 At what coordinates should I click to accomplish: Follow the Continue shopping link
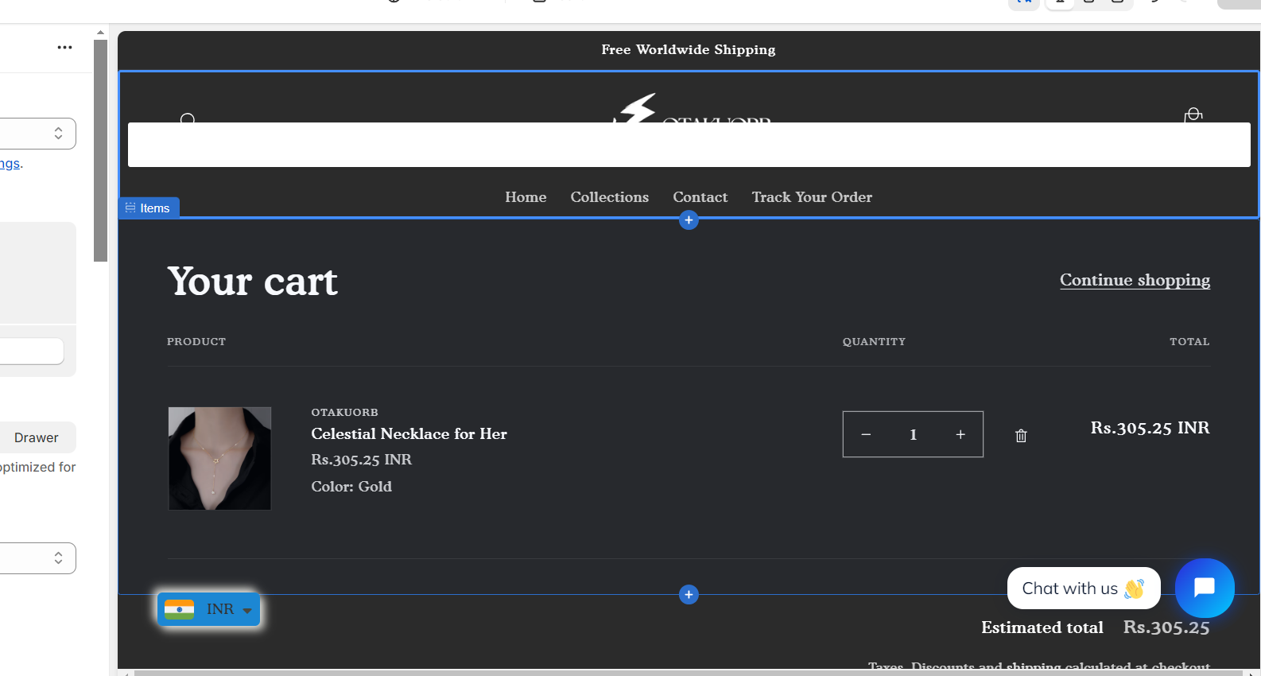[1135, 280]
